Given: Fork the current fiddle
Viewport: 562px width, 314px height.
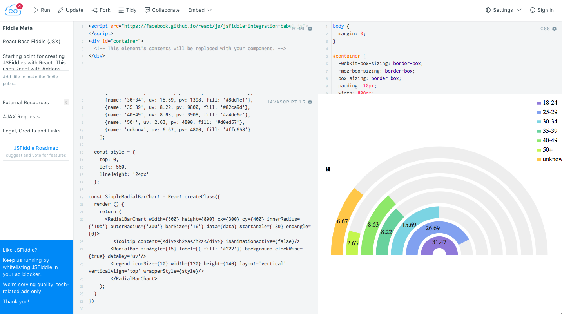Looking at the screenshot, I should coord(101,10).
